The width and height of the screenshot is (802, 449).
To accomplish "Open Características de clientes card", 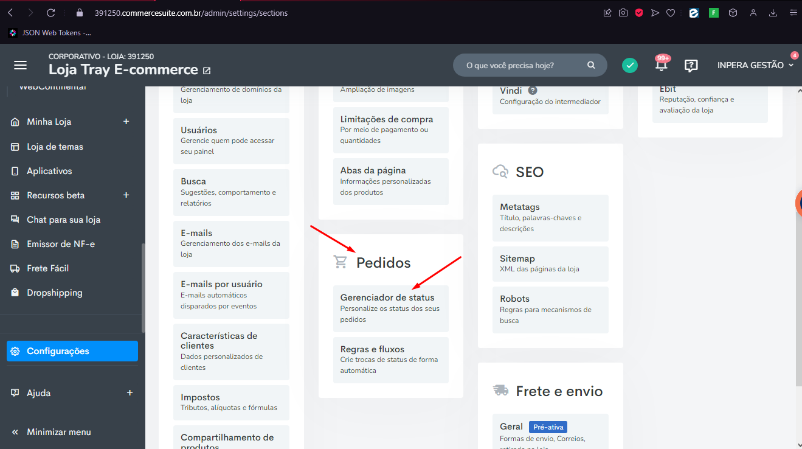I will point(231,352).
